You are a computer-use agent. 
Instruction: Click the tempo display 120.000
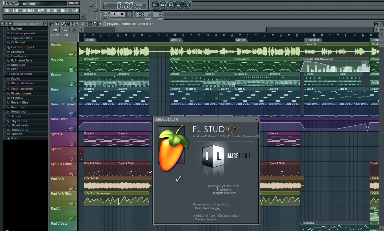[x=143, y=14]
